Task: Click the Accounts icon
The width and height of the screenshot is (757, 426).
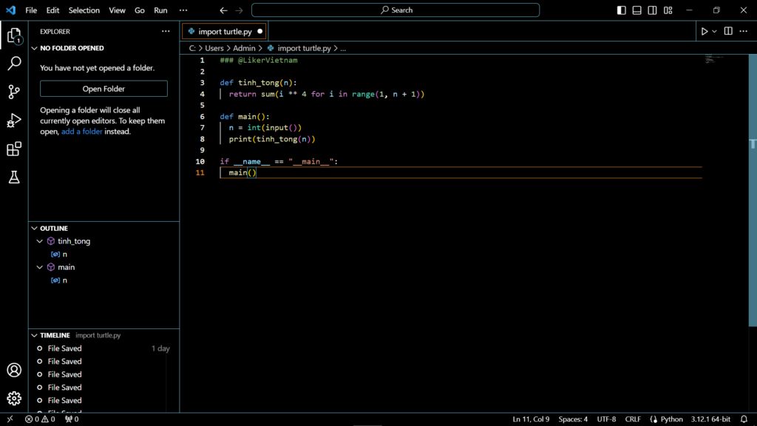Action: [x=14, y=371]
